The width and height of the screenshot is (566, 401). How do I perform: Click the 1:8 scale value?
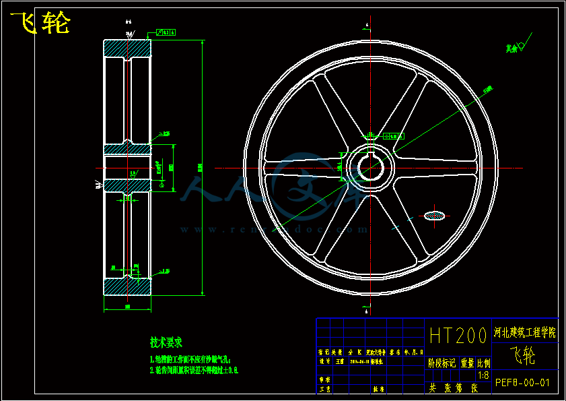tap(483, 375)
